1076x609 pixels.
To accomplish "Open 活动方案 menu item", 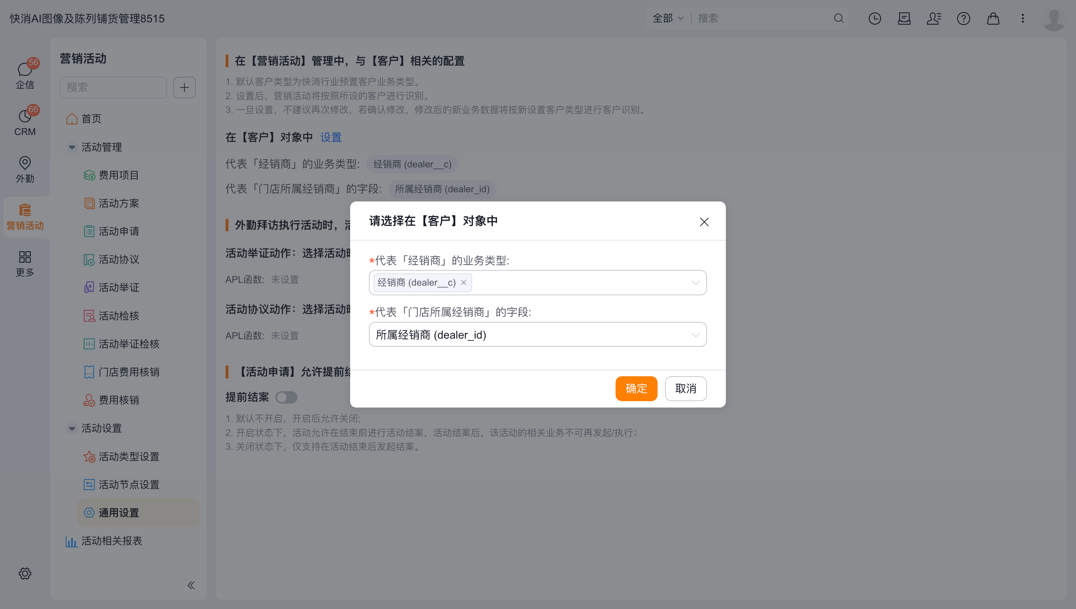I will click(x=111, y=203).
